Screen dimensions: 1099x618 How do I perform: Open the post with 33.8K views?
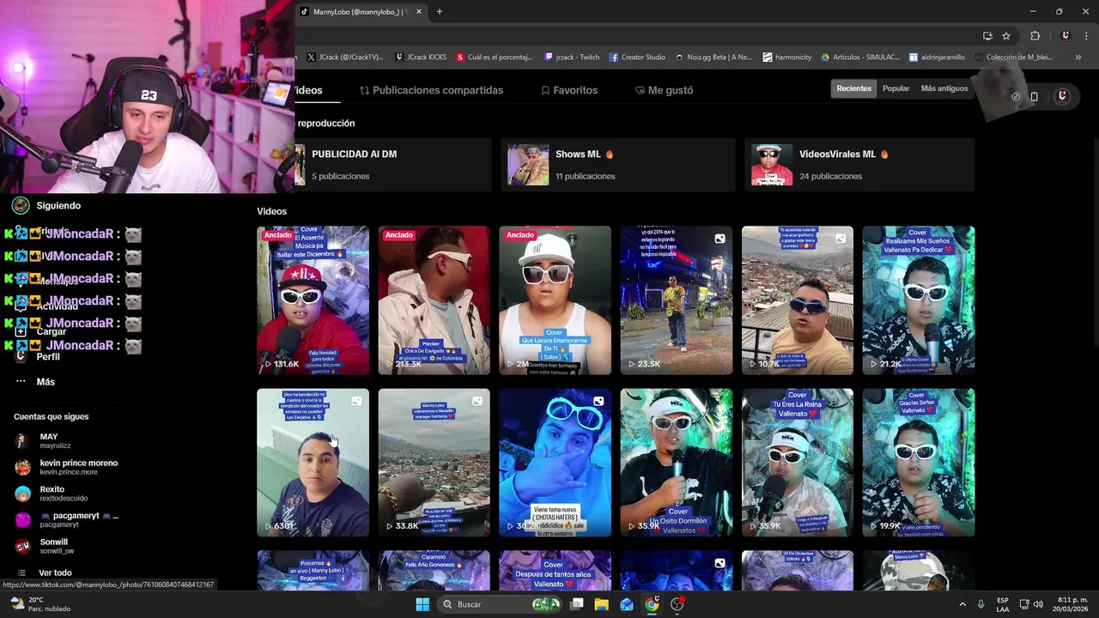[434, 463]
